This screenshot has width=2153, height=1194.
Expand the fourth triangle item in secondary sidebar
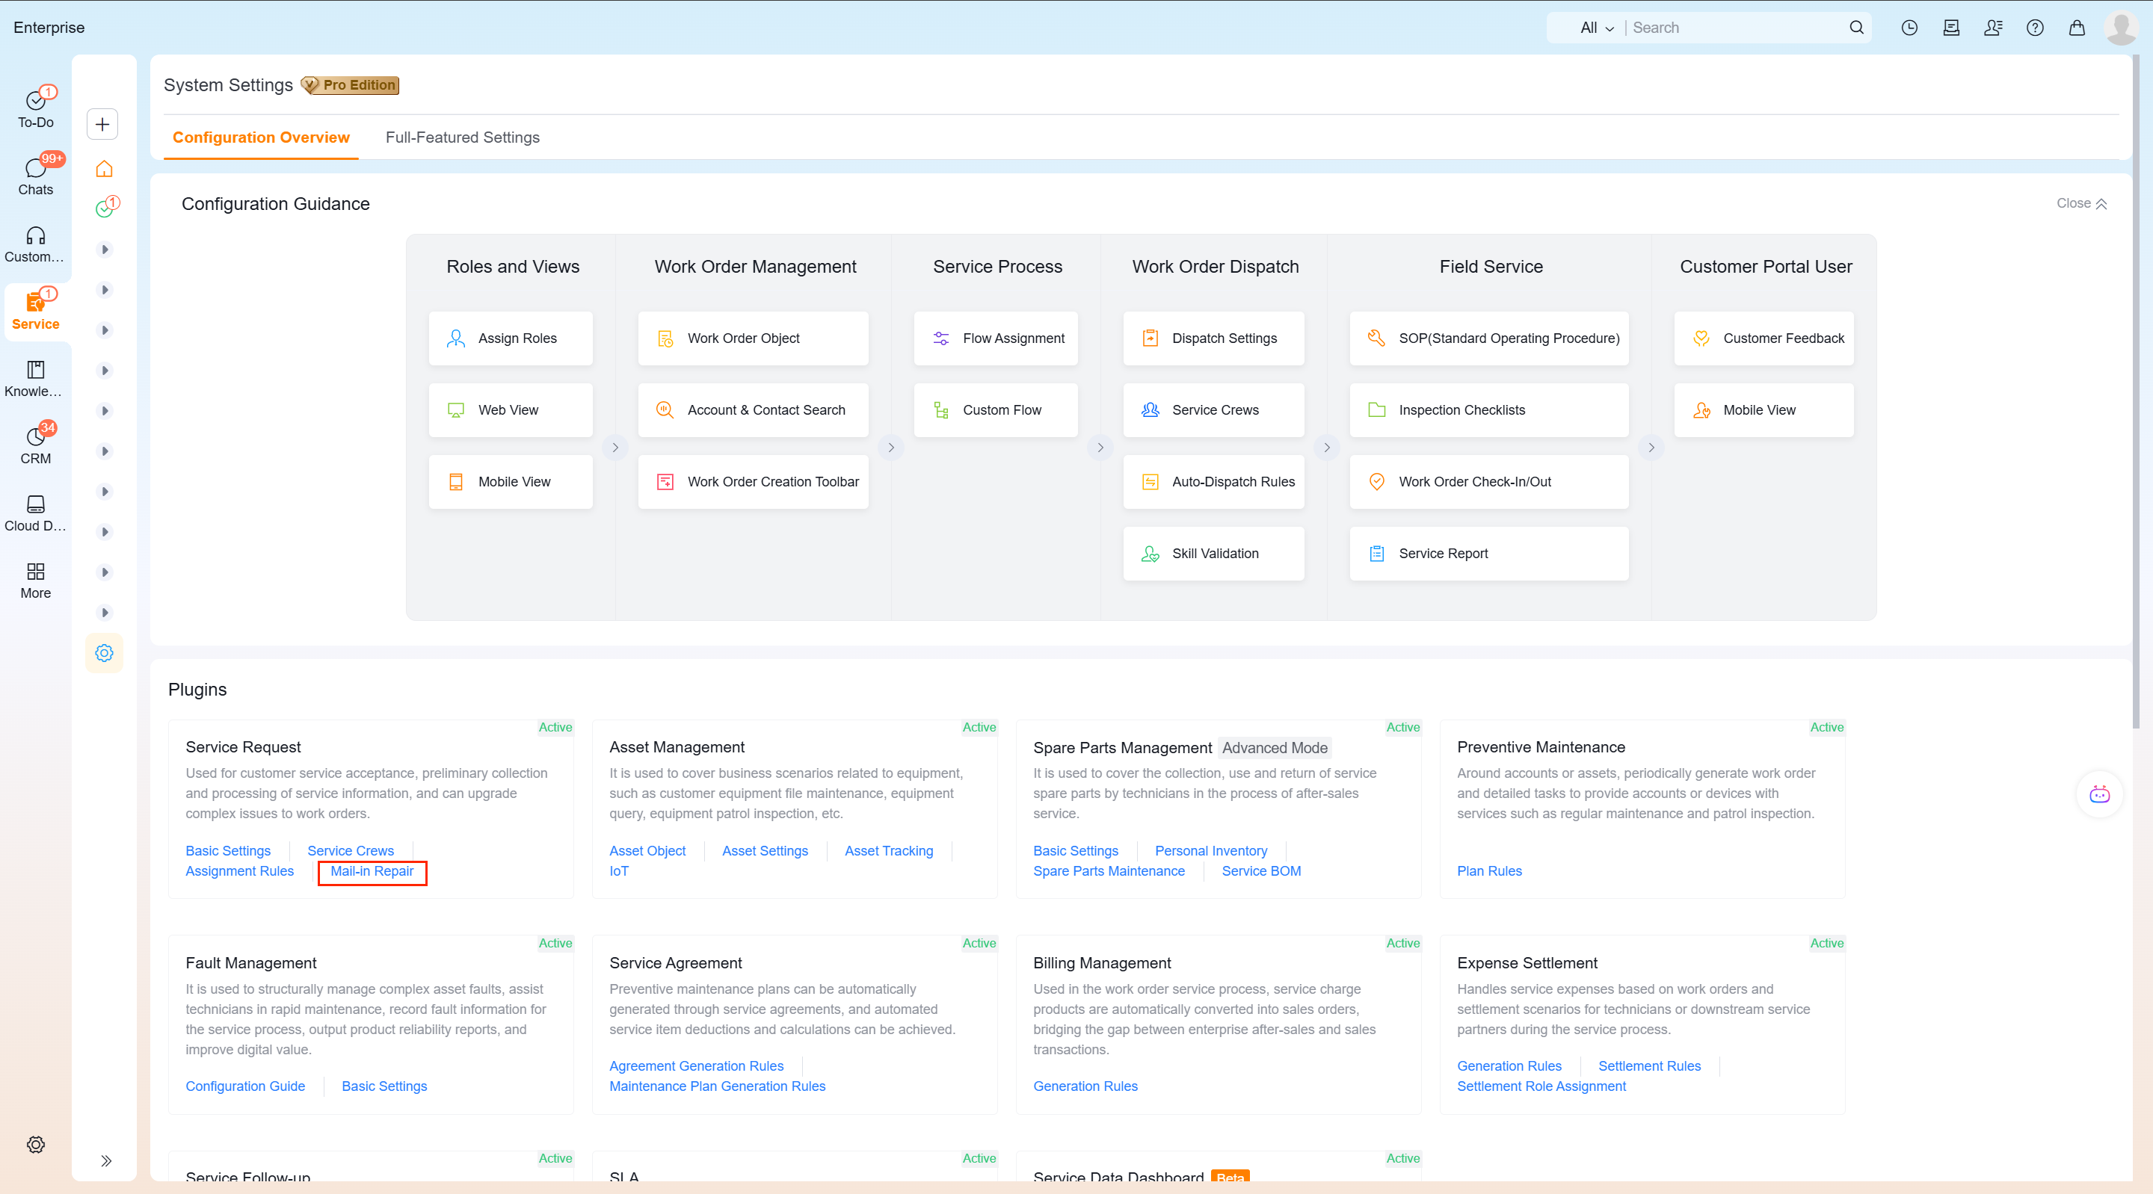105,370
